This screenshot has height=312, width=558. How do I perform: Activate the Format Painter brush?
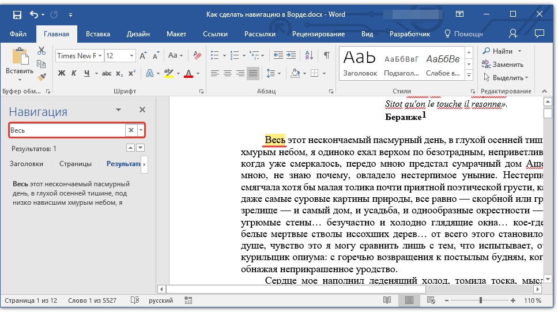[42, 77]
